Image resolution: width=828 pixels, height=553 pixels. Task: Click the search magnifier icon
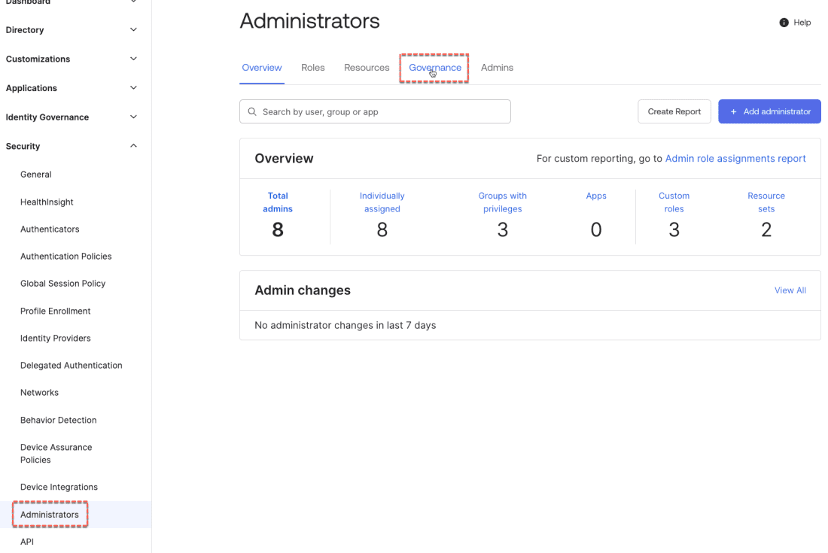[252, 112]
